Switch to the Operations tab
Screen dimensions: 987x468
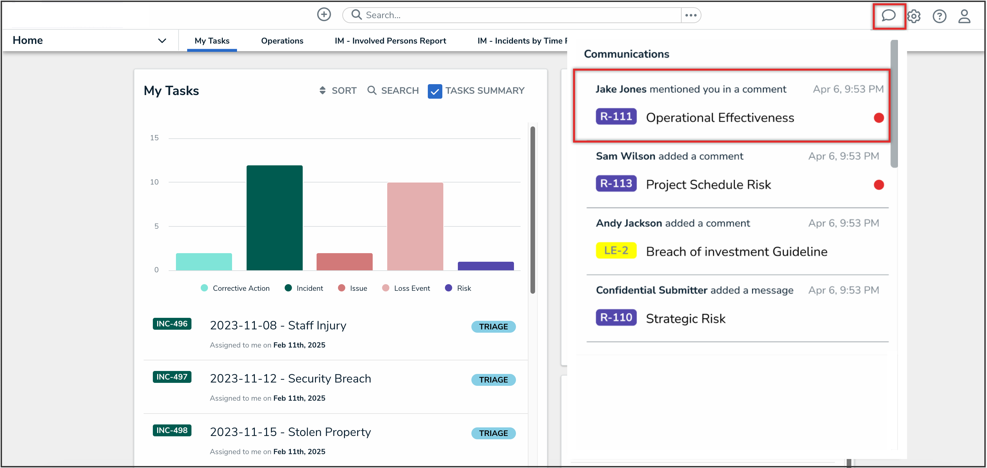point(282,41)
